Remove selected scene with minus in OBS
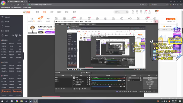The height and width of the screenshot is (103, 183). (x=59, y=89)
